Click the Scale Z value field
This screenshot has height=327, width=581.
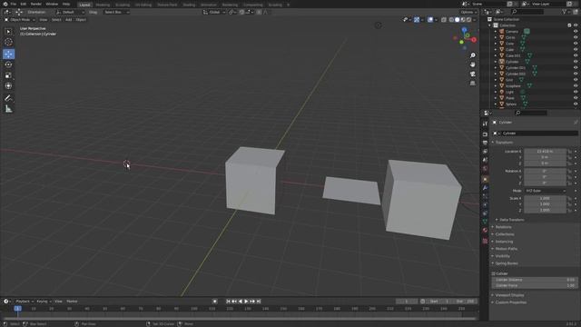(x=545, y=210)
